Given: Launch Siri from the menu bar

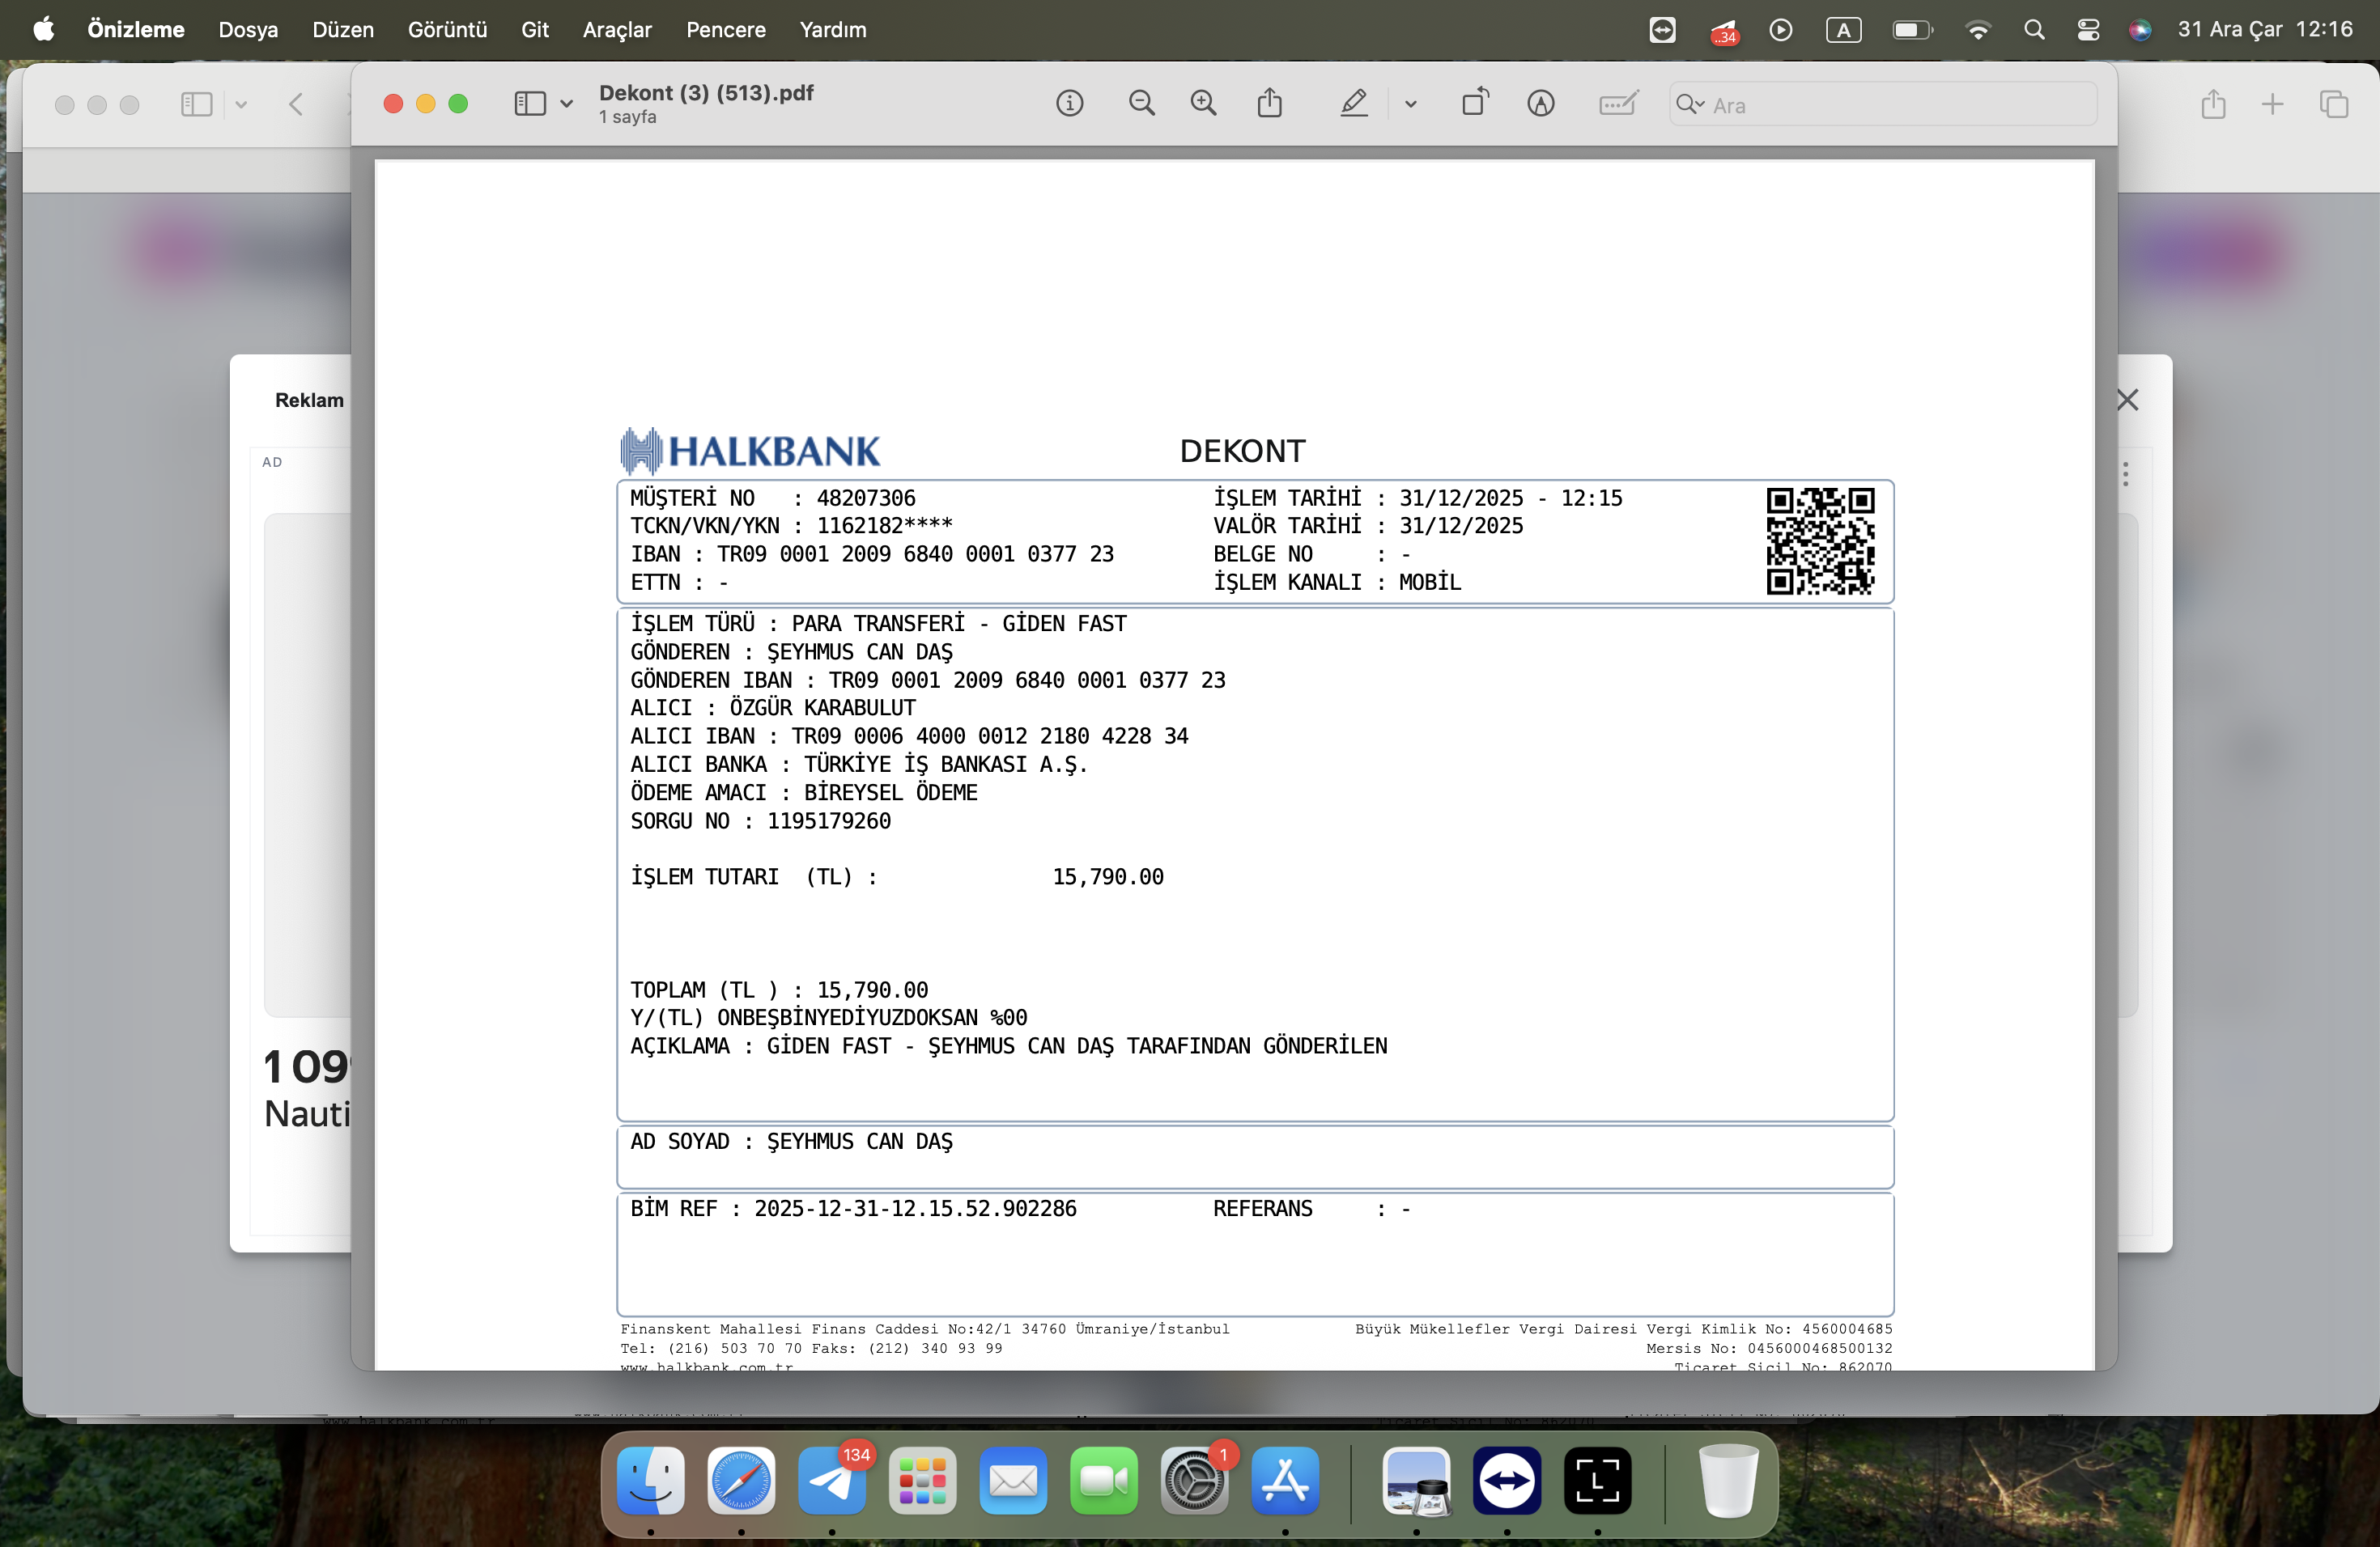Looking at the screenshot, I should 2139,30.
